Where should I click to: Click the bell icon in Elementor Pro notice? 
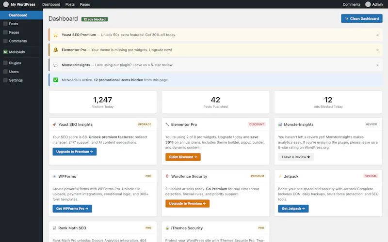click(x=56, y=50)
